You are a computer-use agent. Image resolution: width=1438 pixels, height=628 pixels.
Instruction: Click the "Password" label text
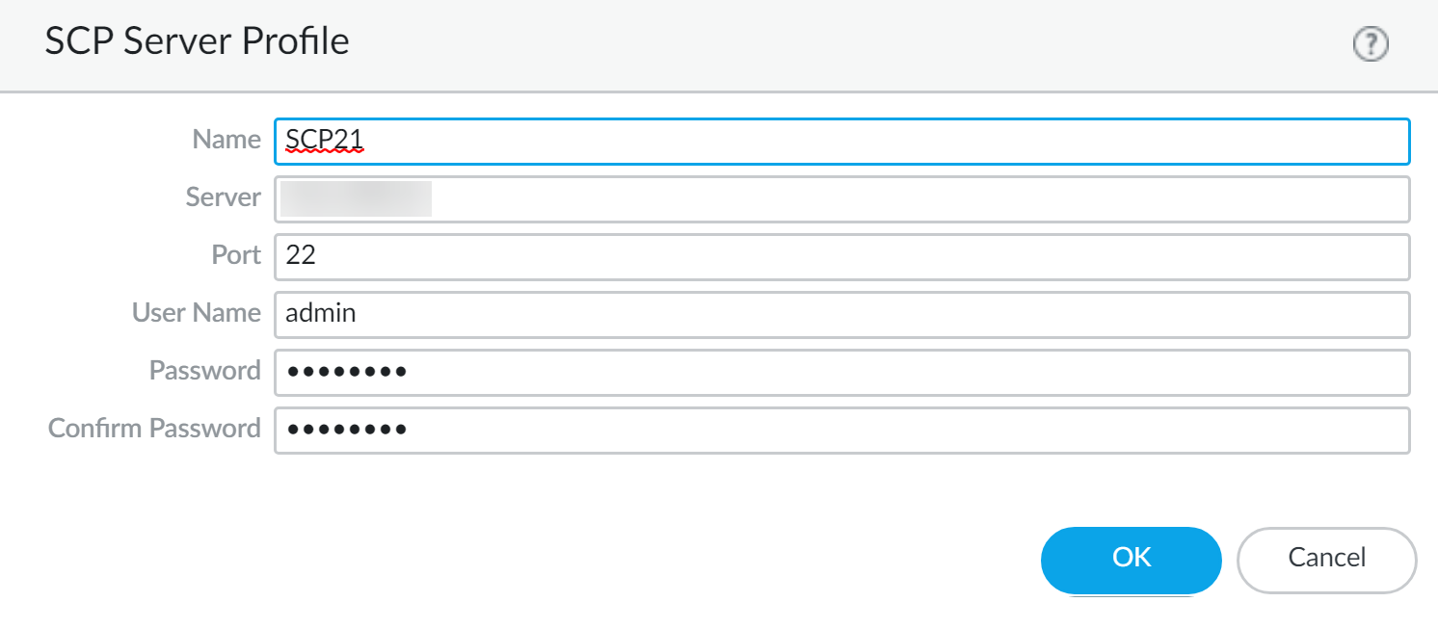coord(204,371)
